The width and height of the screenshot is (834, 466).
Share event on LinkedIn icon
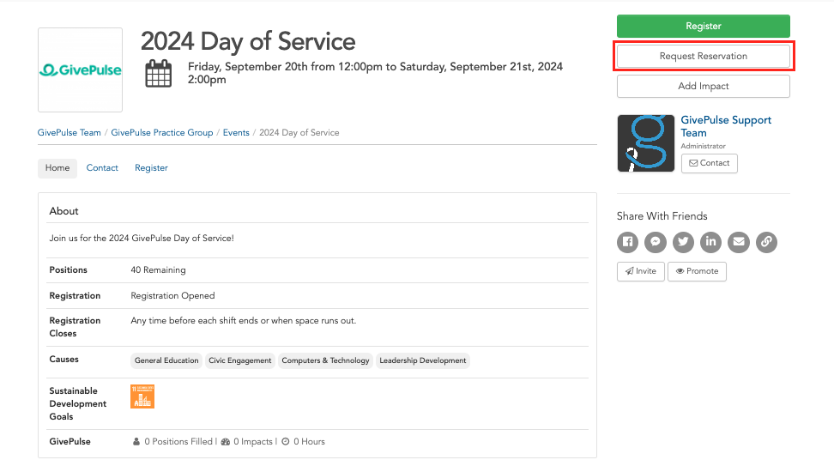[x=710, y=242]
